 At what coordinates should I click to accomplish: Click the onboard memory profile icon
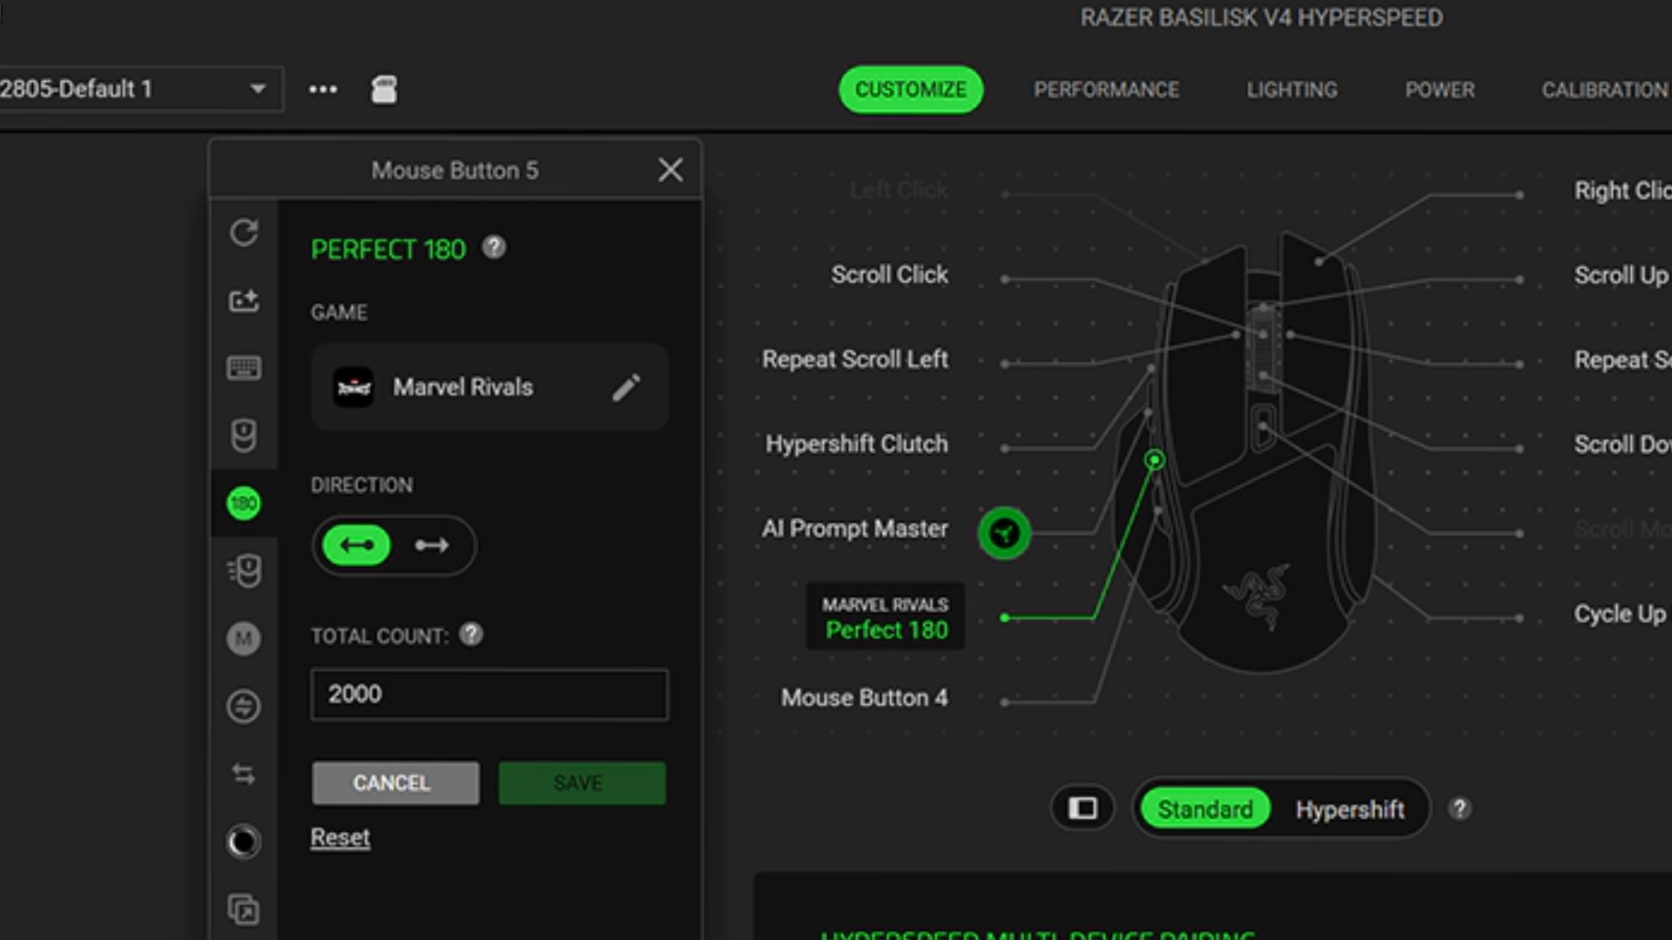click(x=384, y=89)
